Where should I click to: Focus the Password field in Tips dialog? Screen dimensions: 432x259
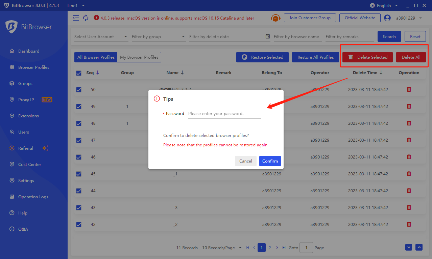tap(225, 114)
